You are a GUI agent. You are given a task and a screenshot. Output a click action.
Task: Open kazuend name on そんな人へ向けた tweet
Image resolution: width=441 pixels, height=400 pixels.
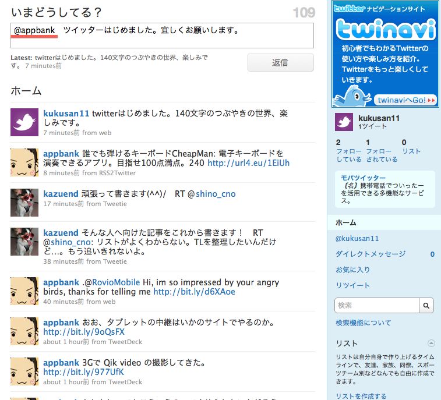pyautogui.click(x=61, y=233)
